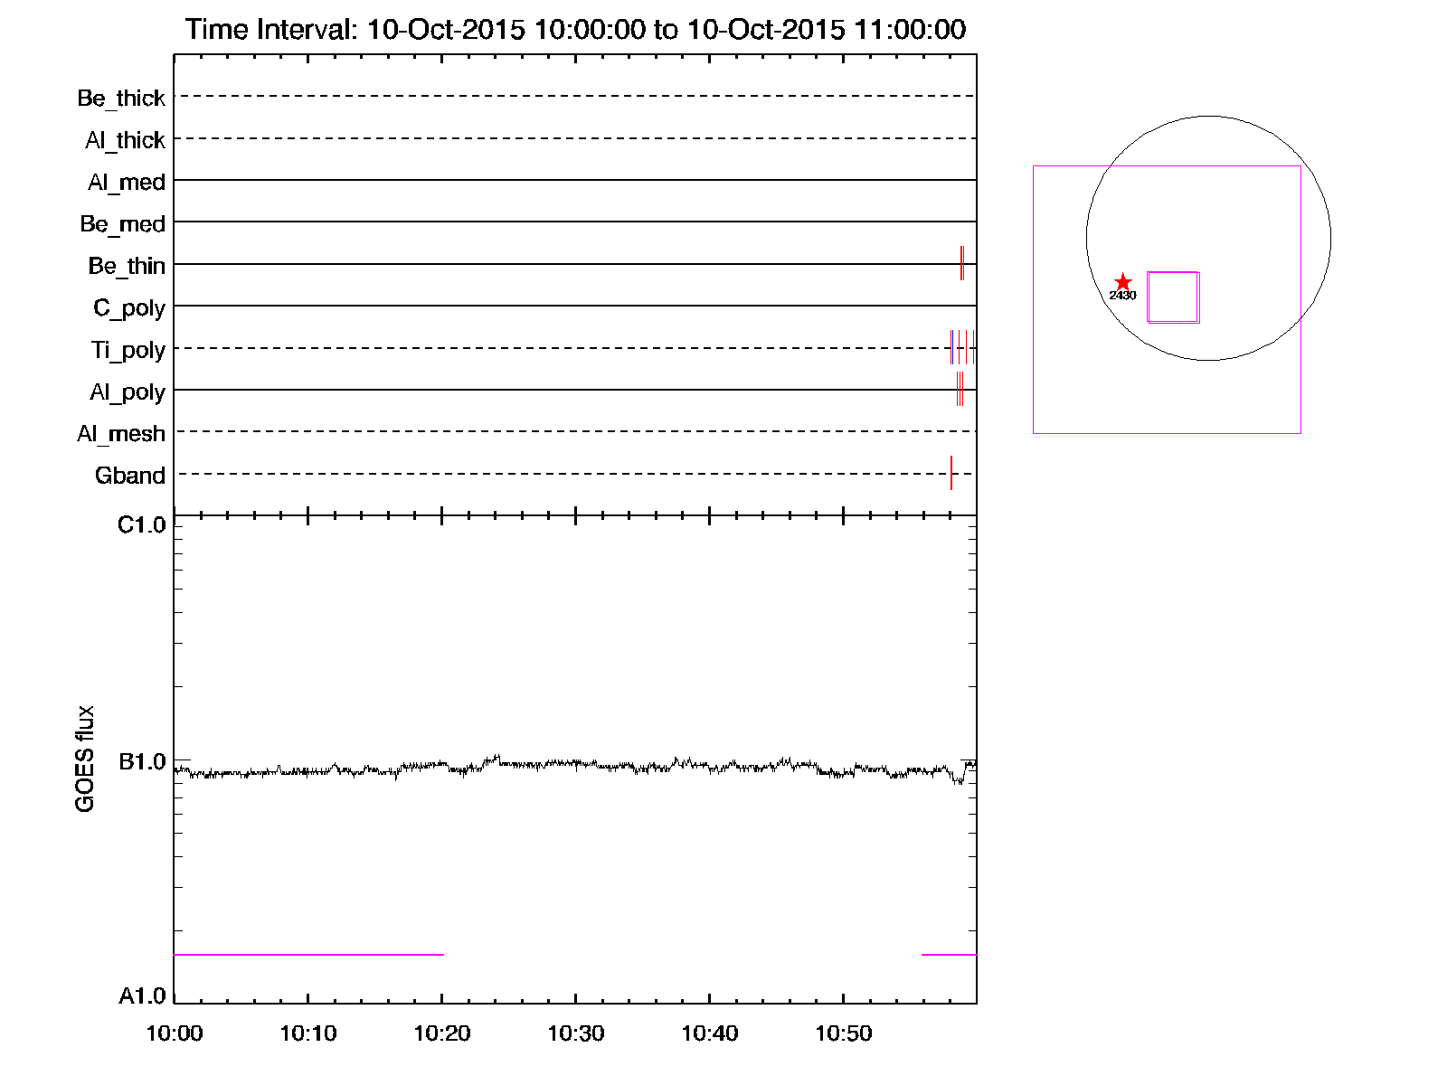Click the red Gband exposure marker
1447x1085 pixels.
[951, 473]
